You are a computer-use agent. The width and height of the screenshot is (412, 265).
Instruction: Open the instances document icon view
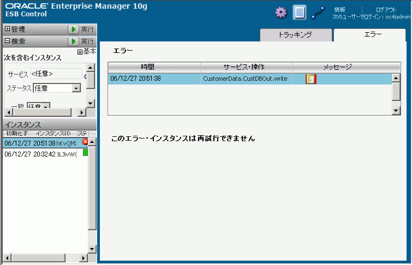coord(299,13)
